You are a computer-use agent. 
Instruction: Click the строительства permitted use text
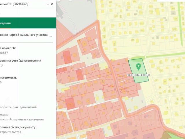click(x=10, y=132)
